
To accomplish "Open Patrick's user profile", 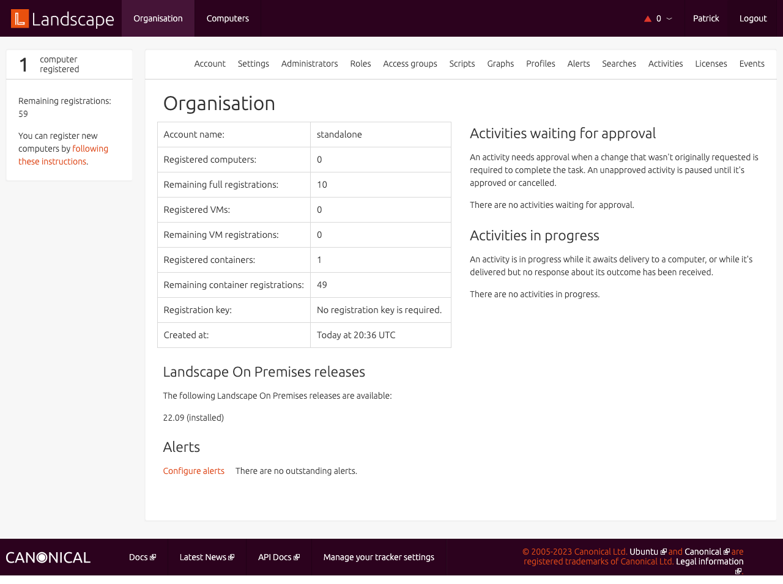I will [x=706, y=18].
